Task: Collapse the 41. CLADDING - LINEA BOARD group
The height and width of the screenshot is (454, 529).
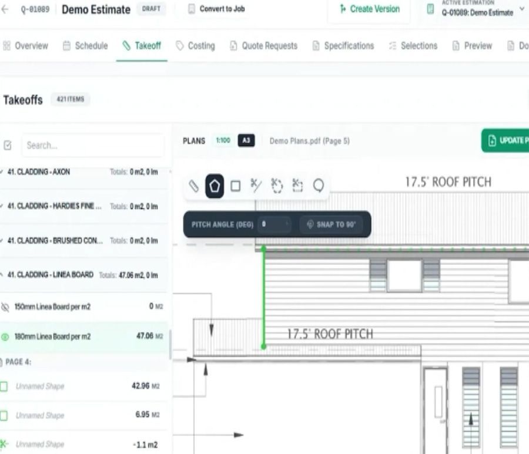Action: coord(2,275)
